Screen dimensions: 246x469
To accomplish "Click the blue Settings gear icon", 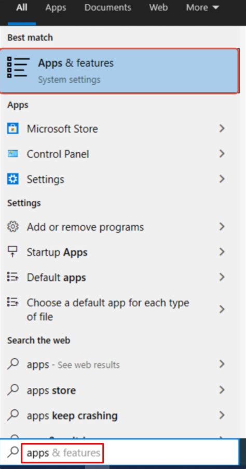I will pos(12,179).
